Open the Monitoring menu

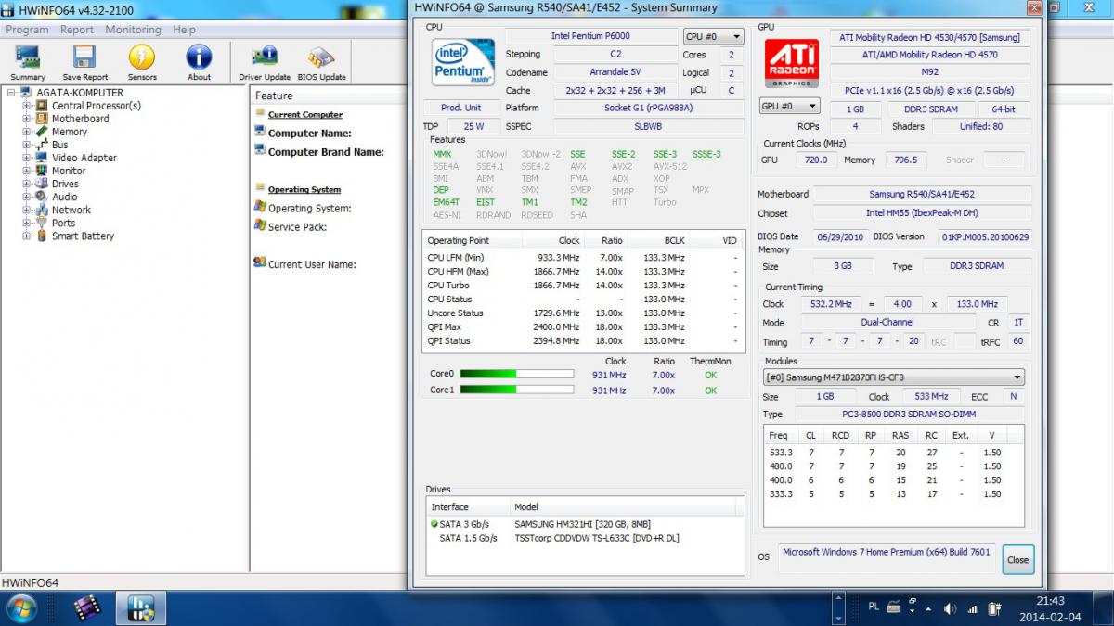133,30
